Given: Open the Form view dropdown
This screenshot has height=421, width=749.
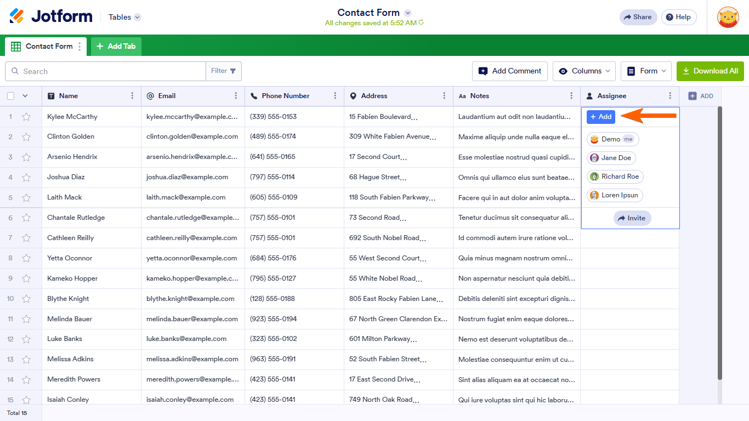Looking at the screenshot, I should point(646,71).
